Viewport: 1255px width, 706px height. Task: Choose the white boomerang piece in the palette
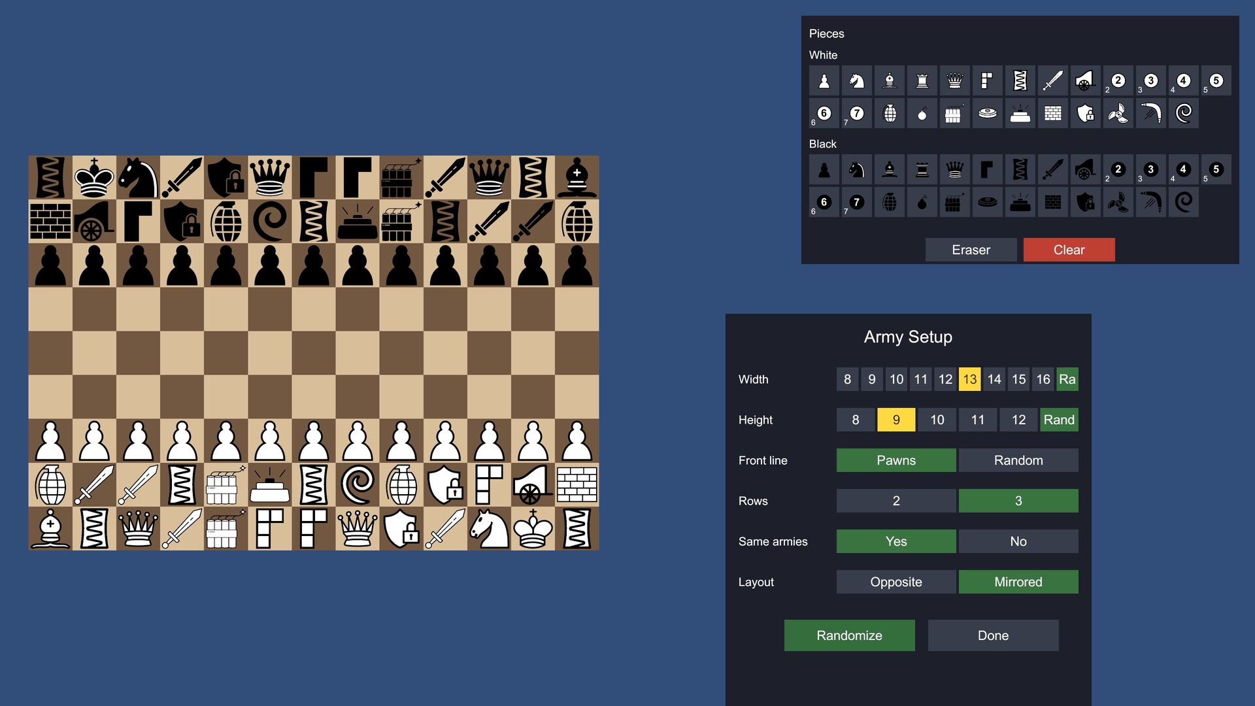pyautogui.click(x=1150, y=113)
